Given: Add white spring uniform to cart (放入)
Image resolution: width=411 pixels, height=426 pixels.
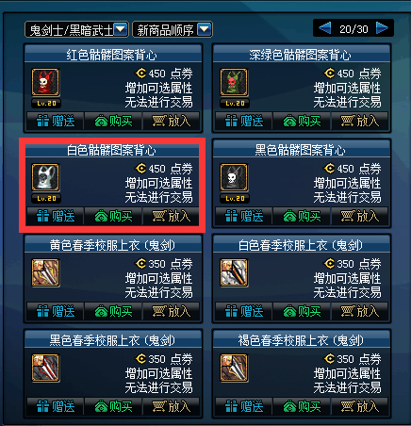Looking at the screenshot, I should (x=360, y=311).
